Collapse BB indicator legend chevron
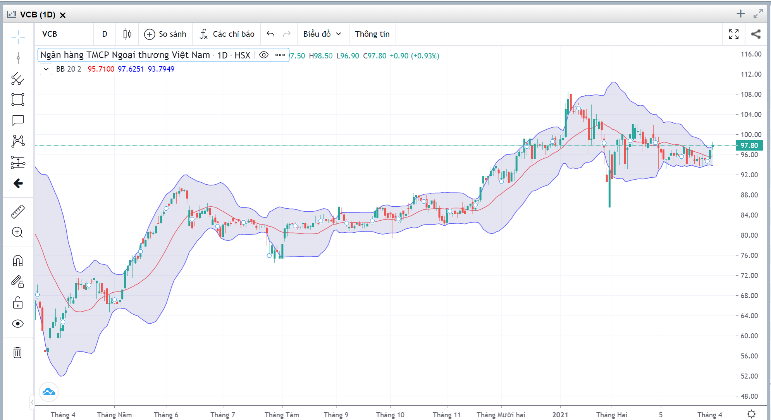Viewport: 771px width, 420px height. tap(46, 69)
